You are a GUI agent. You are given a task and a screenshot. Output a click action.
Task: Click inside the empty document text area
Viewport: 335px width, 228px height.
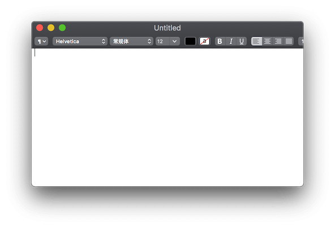167,117
